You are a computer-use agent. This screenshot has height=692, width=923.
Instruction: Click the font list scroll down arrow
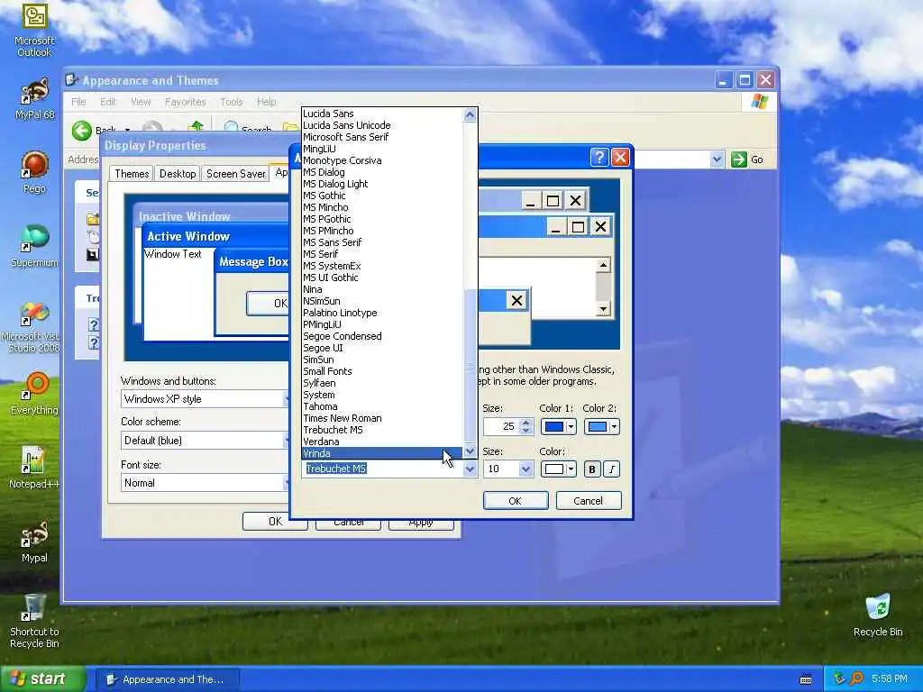[470, 451]
